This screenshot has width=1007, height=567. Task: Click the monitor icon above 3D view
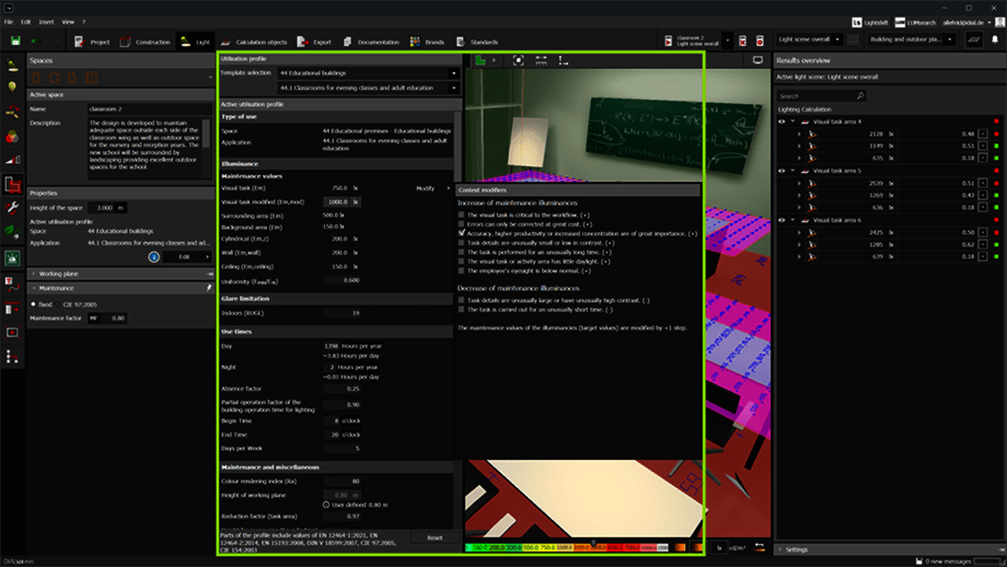pyautogui.click(x=758, y=60)
